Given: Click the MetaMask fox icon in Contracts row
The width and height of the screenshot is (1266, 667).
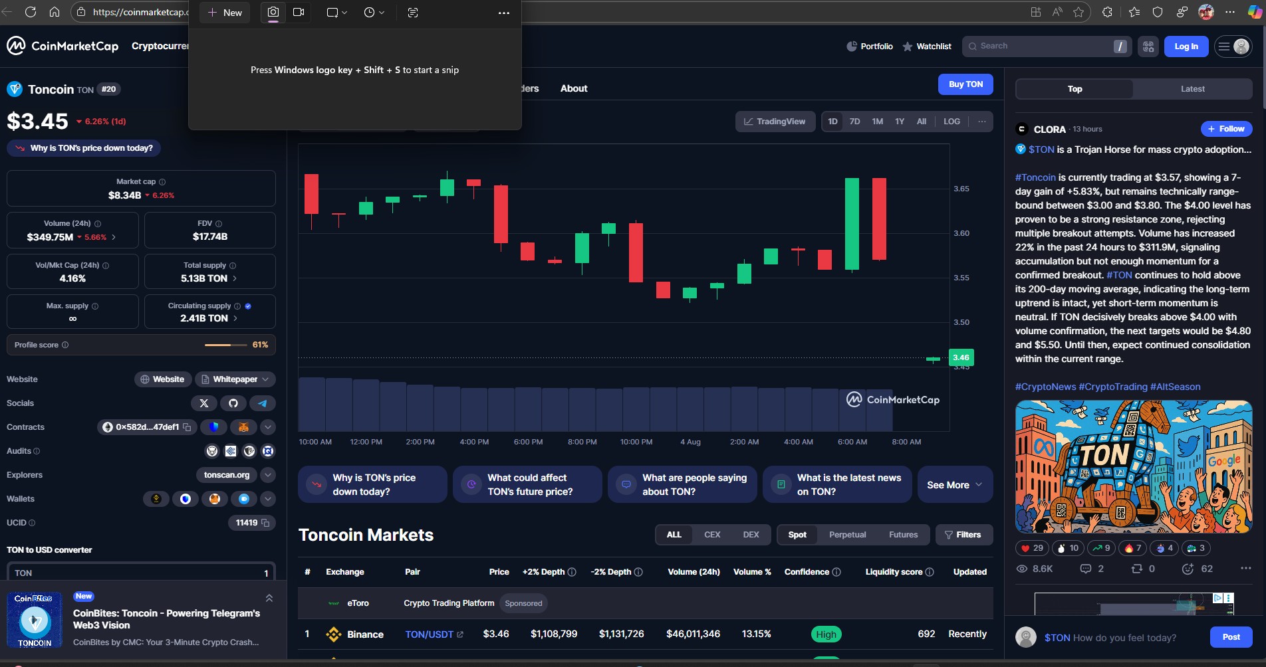Looking at the screenshot, I should [x=243, y=427].
